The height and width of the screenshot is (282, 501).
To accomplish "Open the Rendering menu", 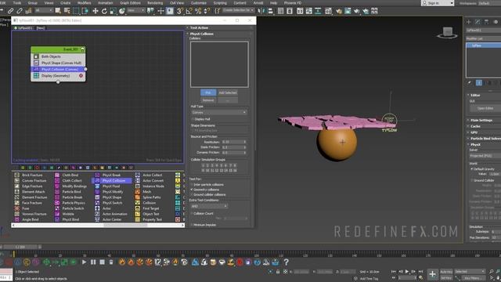I will pyautogui.click(x=155, y=3).
